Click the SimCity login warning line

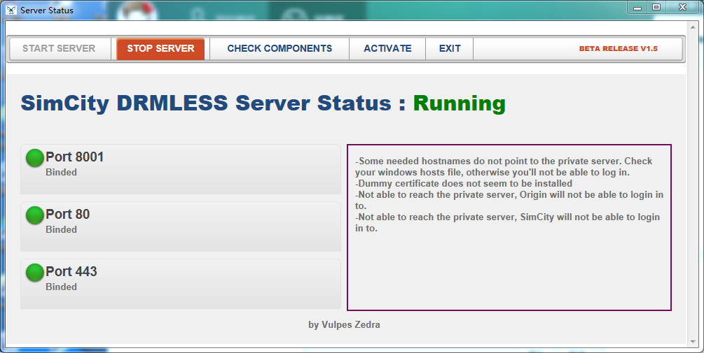coord(507,223)
